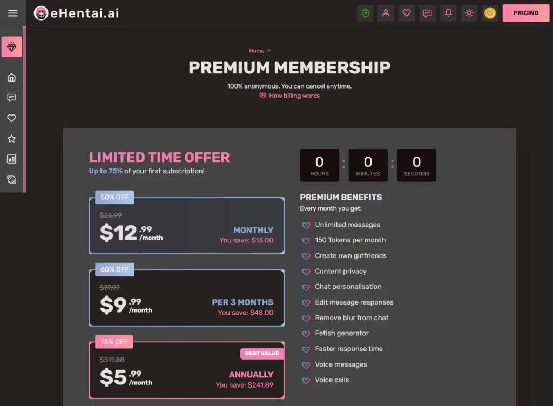Click the Home breadcrumb link
Screen dimensions: 553x406
pyautogui.click(x=257, y=51)
